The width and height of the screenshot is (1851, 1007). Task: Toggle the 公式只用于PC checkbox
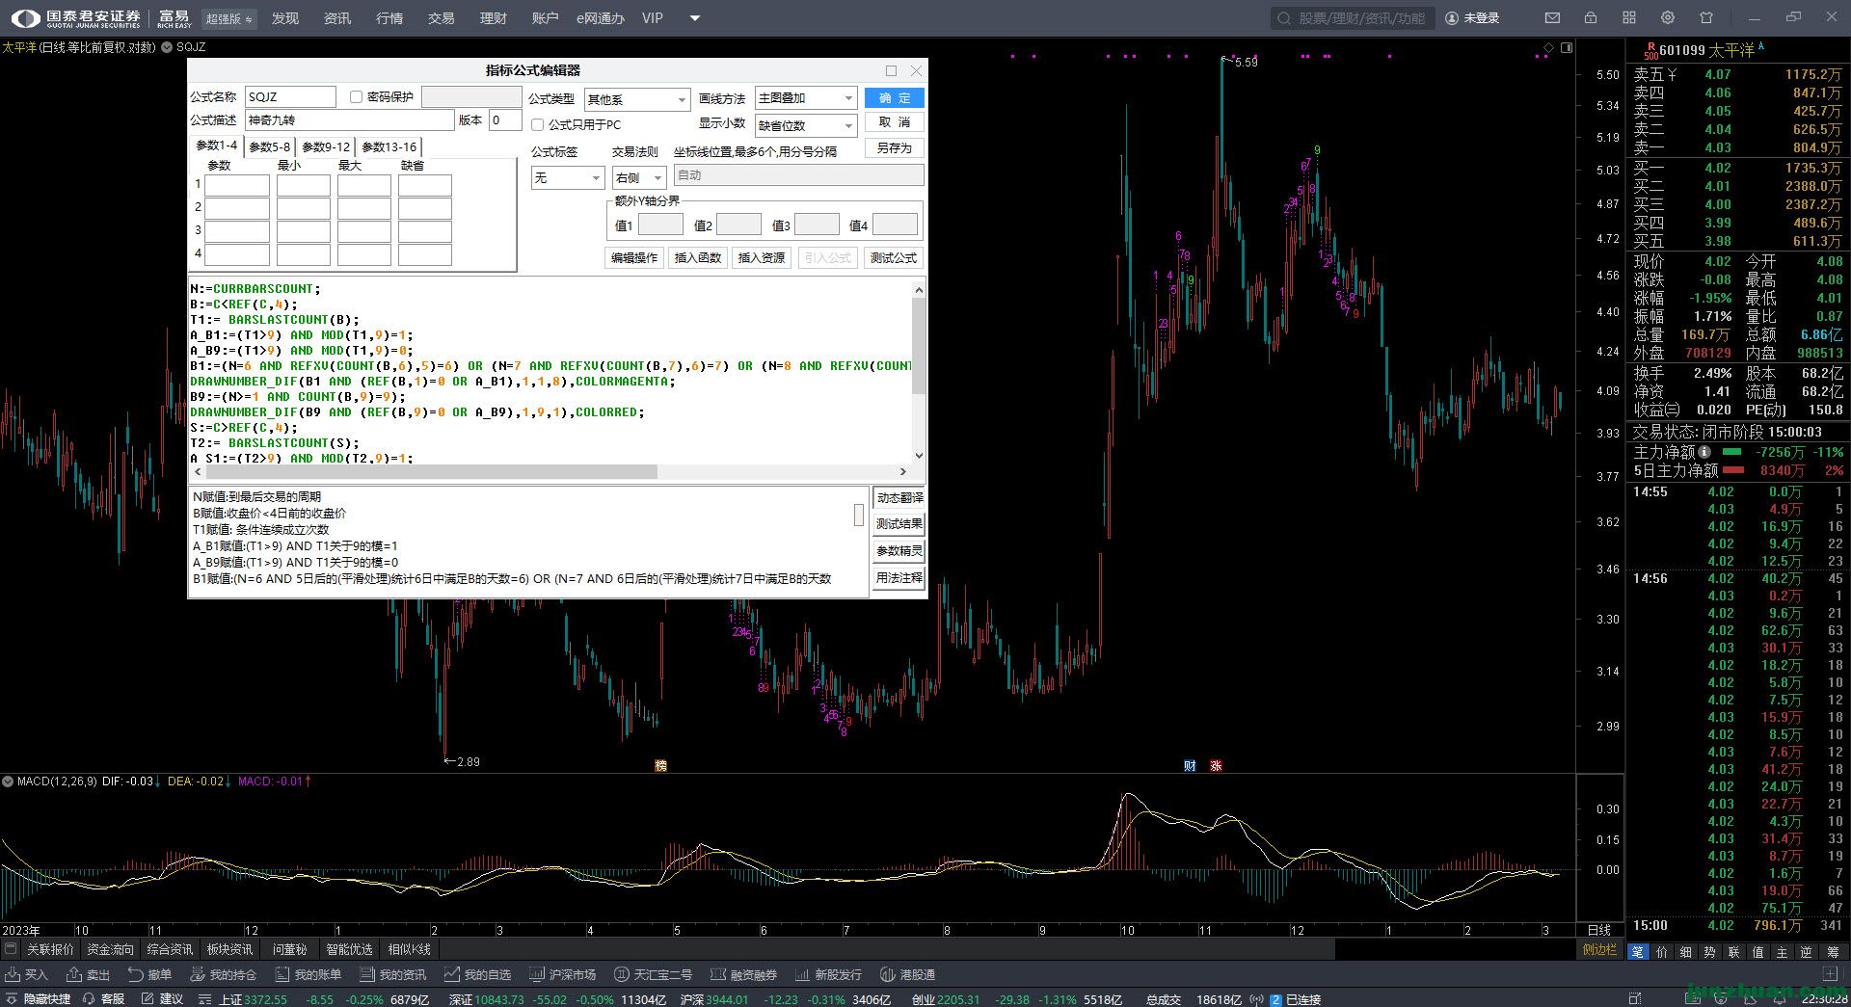click(538, 124)
